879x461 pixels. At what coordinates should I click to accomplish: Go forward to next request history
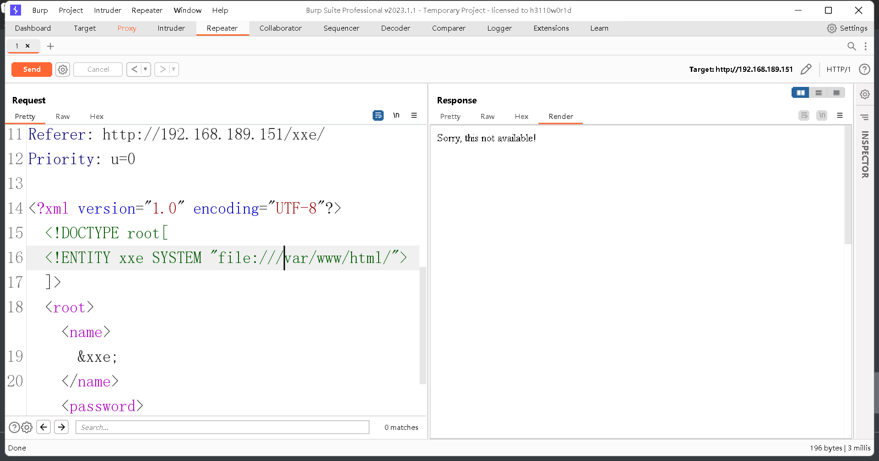(162, 70)
